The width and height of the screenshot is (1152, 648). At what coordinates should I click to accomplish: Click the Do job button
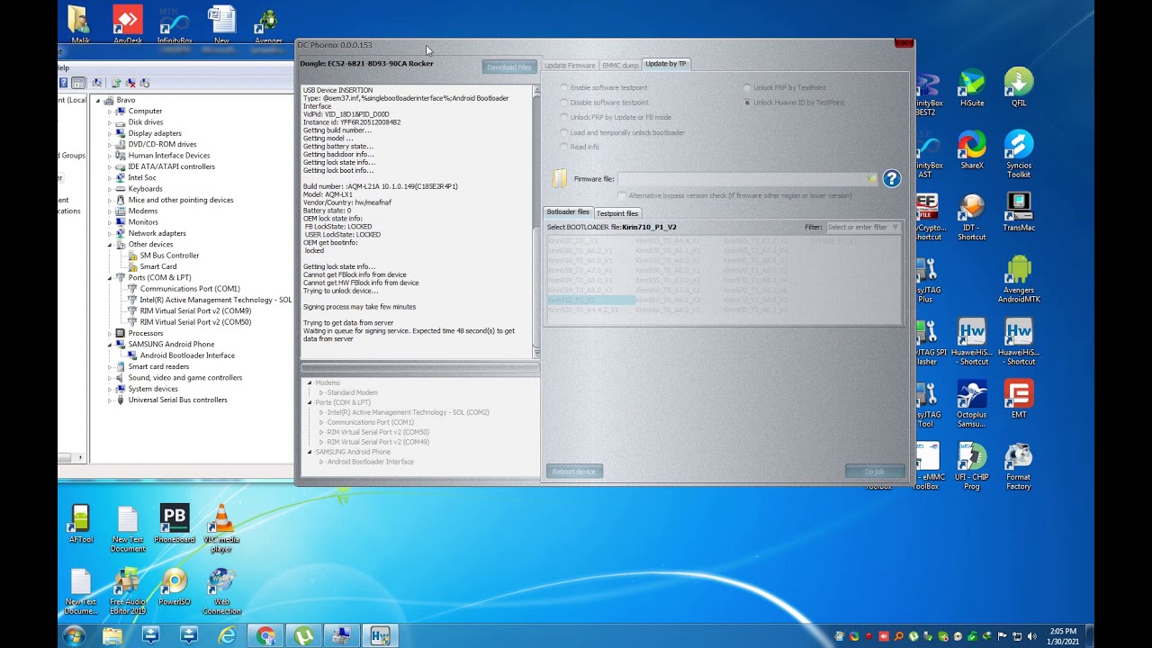point(874,472)
